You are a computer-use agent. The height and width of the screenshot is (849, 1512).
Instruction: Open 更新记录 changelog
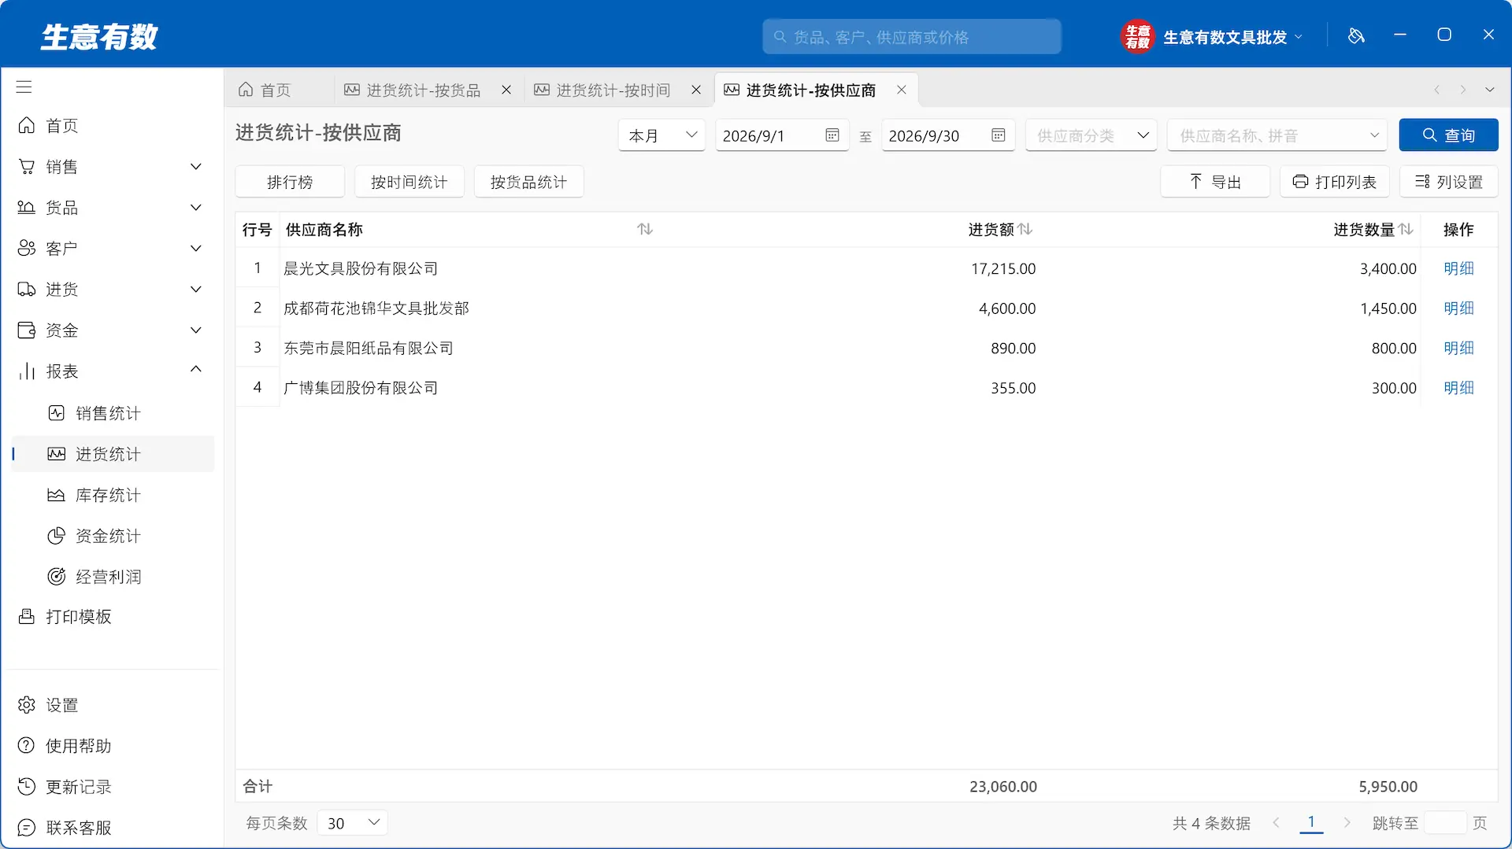[x=113, y=787]
